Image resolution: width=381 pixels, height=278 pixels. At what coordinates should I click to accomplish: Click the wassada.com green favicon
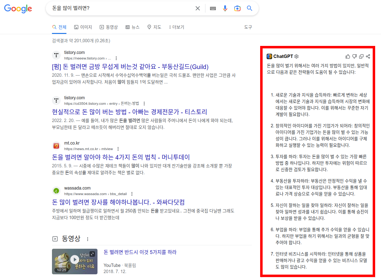point(56,191)
